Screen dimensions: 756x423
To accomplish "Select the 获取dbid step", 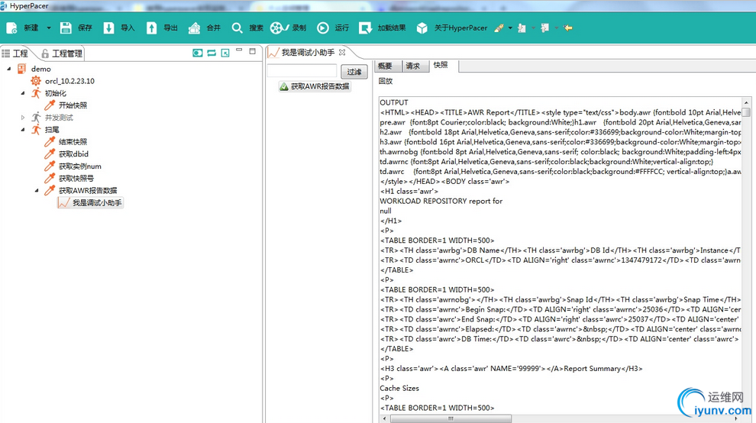I will 73,154.
